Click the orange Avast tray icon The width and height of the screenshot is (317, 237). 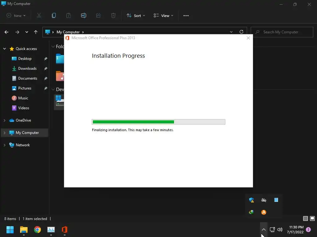264,212
